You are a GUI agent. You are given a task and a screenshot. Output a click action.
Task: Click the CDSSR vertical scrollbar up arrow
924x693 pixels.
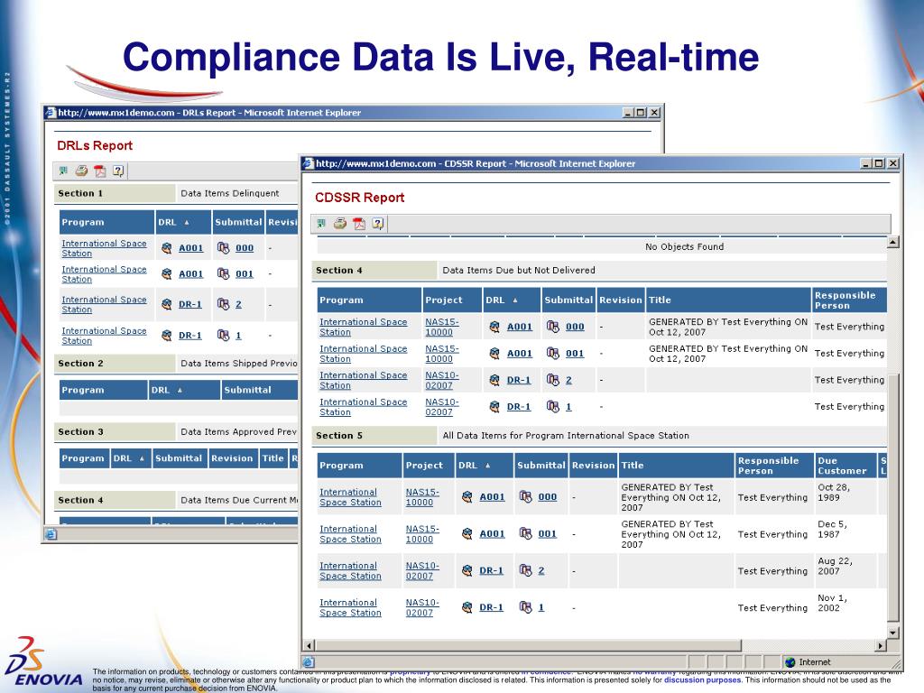[x=892, y=242]
